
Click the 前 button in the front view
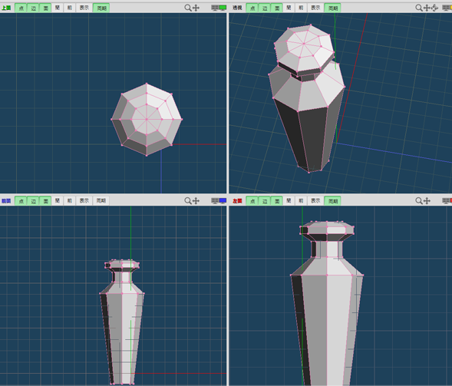click(70, 201)
